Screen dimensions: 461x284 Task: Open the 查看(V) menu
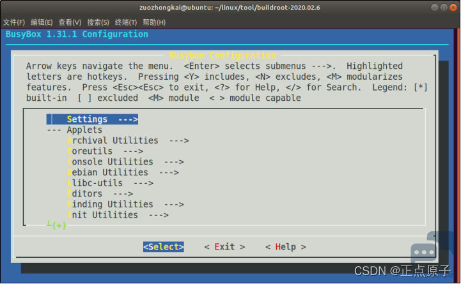pyautogui.click(x=70, y=22)
